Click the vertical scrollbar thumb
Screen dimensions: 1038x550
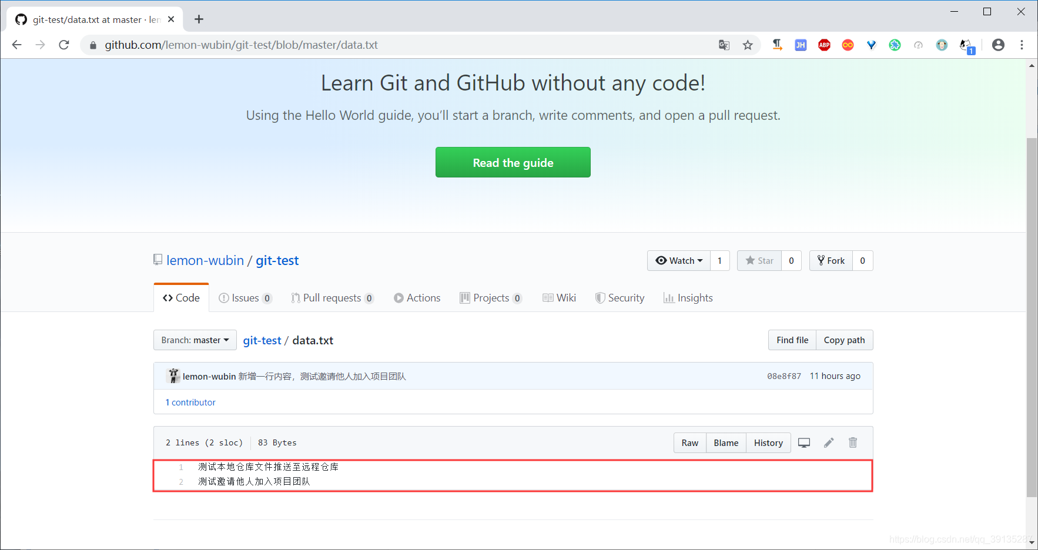click(1032, 317)
